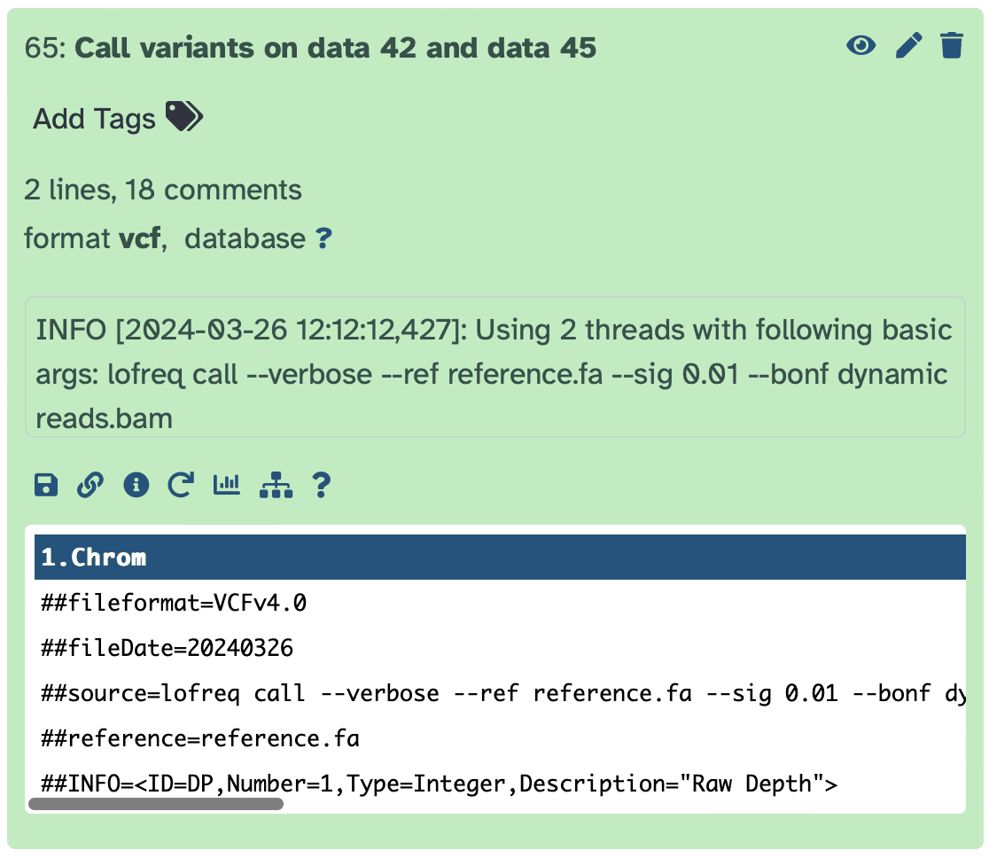Click the horizontal scrollbar in preview
The image size is (989, 858).
[x=156, y=804]
